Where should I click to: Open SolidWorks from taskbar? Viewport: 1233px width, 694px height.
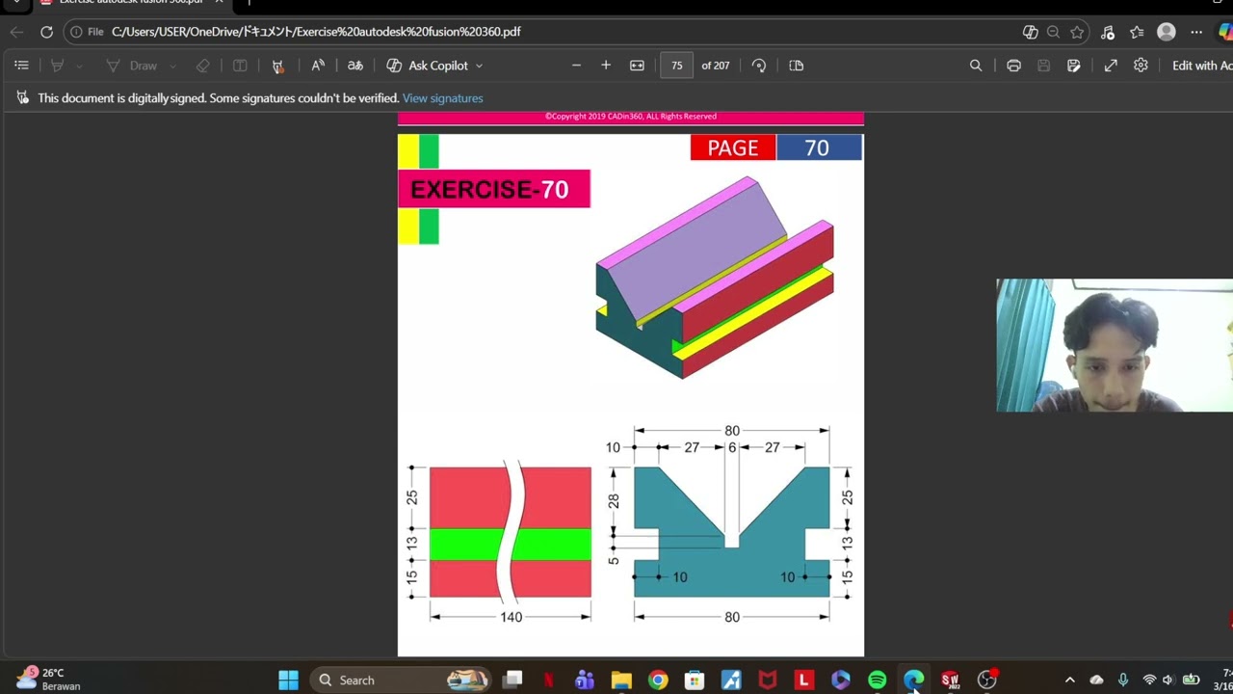click(951, 681)
